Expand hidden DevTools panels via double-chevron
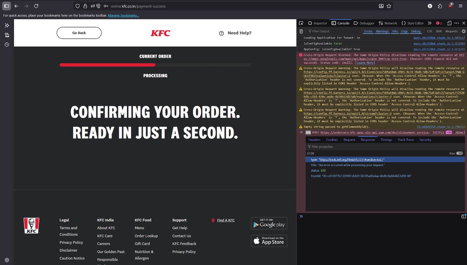 (x=429, y=23)
